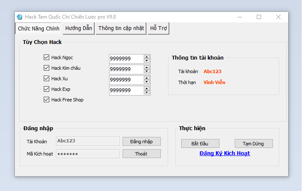303x191 pixels.
Task: Disable the Hack Xu option
Action: (47, 79)
